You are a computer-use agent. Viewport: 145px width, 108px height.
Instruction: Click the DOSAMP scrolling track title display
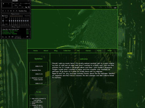(21, 3)
